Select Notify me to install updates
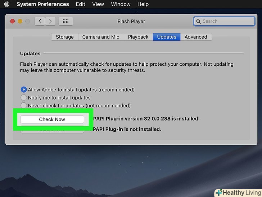262x197 pixels. pyautogui.click(x=24, y=97)
